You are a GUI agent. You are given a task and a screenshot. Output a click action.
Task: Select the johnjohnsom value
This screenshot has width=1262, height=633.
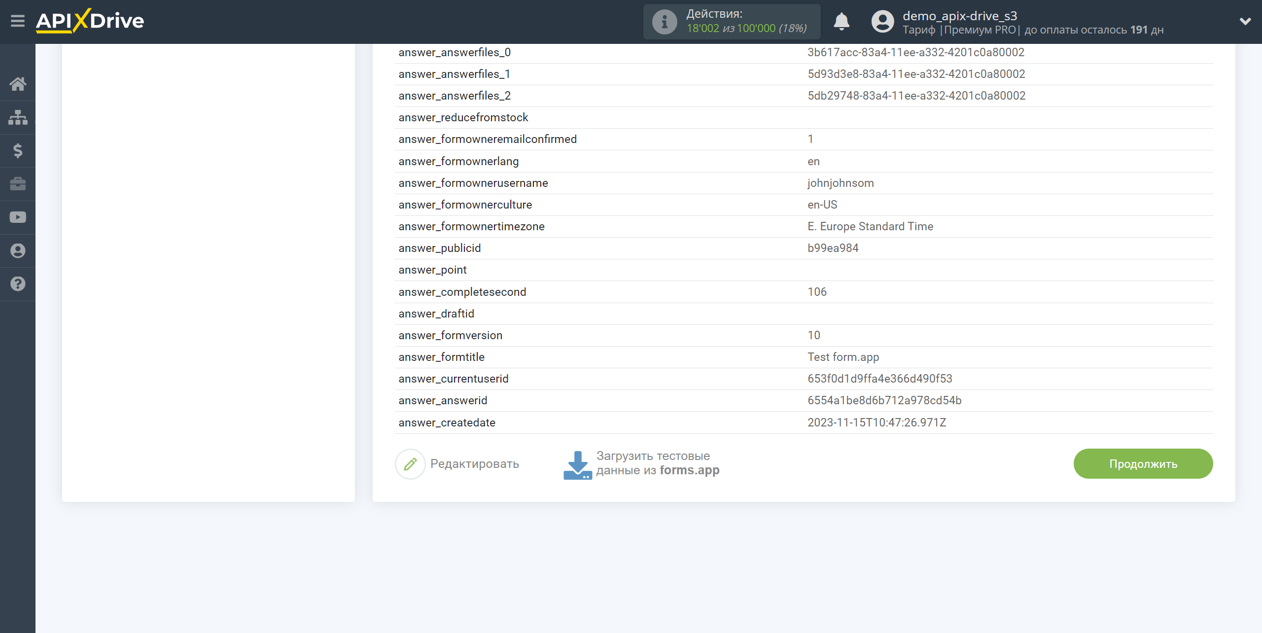[841, 183]
